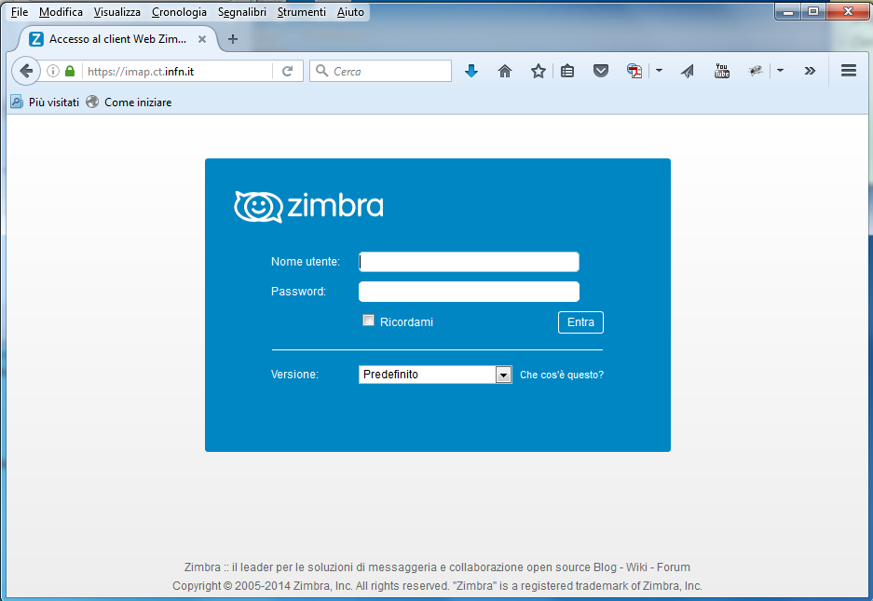Viewport: 873px width, 601px height.
Task: Maximize the Firefox window
Action: (813, 12)
